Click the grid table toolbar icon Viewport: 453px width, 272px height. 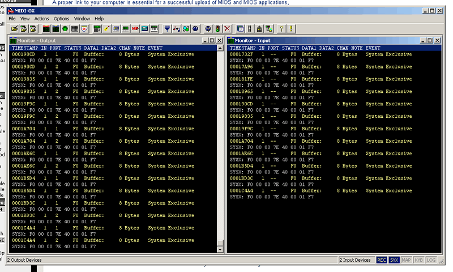click(75, 28)
